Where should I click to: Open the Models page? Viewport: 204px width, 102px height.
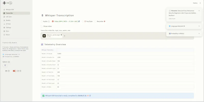(x=8, y=20)
